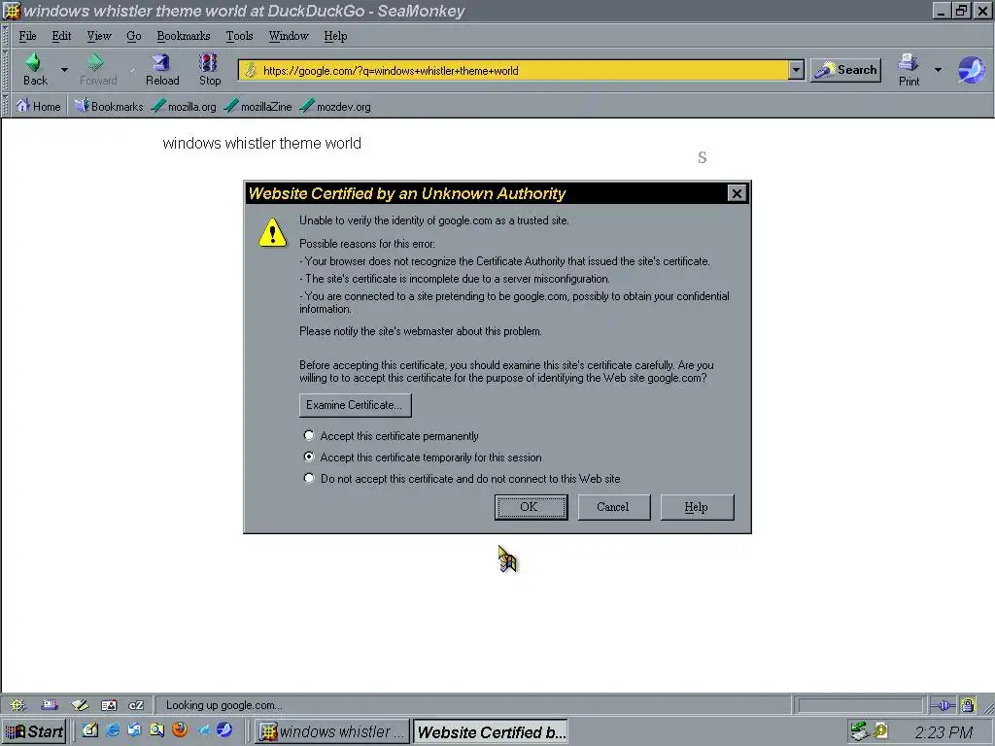Click the page icon in URL bar
This screenshot has height=746, width=995.
pos(250,70)
